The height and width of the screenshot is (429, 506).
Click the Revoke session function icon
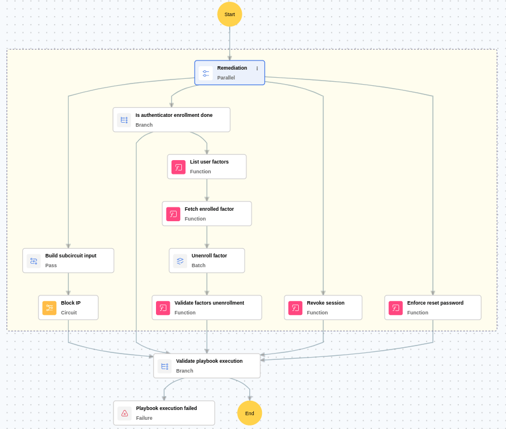pyautogui.click(x=295, y=308)
